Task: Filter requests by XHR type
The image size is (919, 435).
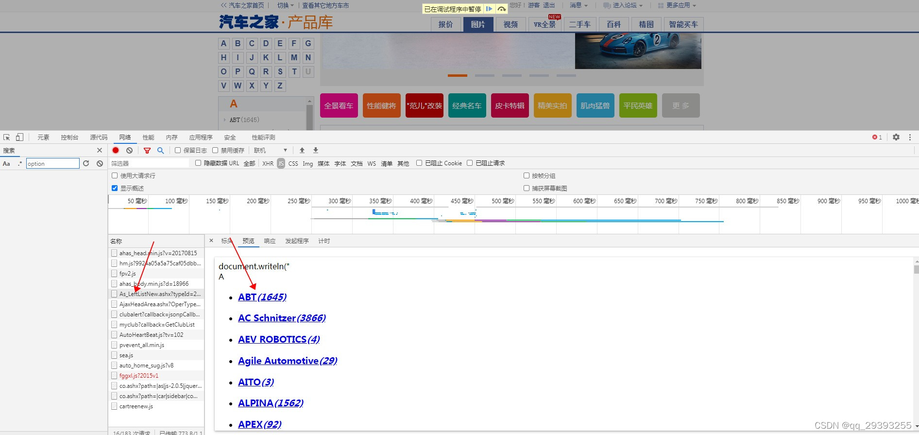Action: click(x=268, y=163)
